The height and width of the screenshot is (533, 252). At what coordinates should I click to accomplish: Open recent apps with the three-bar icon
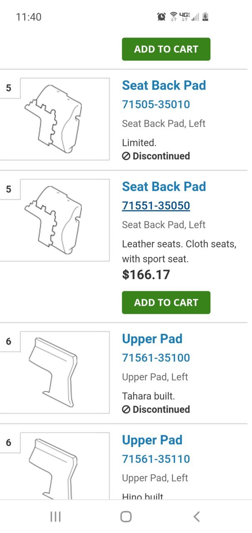55,517
